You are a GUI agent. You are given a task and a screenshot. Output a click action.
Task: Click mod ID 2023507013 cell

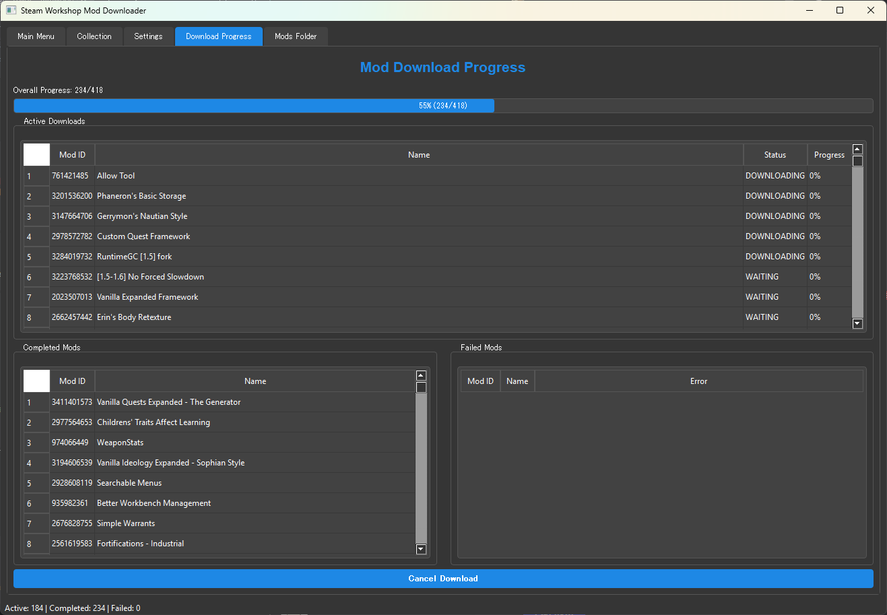[72, 297]
